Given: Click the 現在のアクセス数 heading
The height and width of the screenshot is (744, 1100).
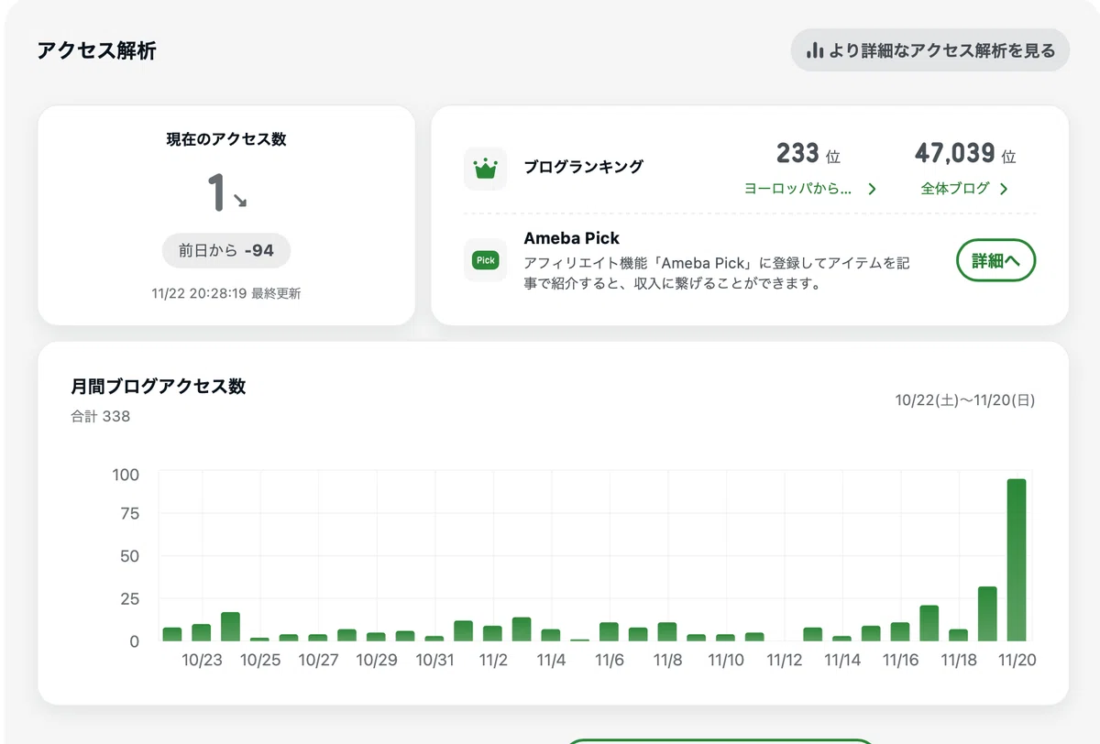Looking at the screenshot, I should 226,139.
